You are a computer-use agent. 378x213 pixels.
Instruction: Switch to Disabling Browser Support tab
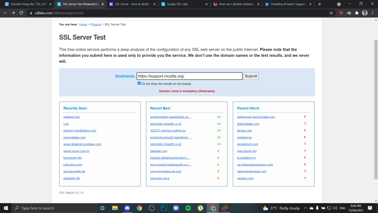[288, 4]
